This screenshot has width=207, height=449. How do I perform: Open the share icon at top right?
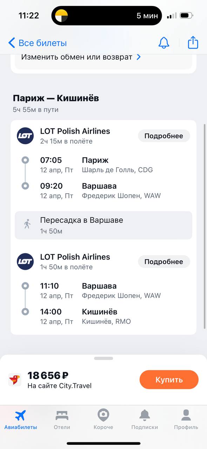(x=193, y=42)
